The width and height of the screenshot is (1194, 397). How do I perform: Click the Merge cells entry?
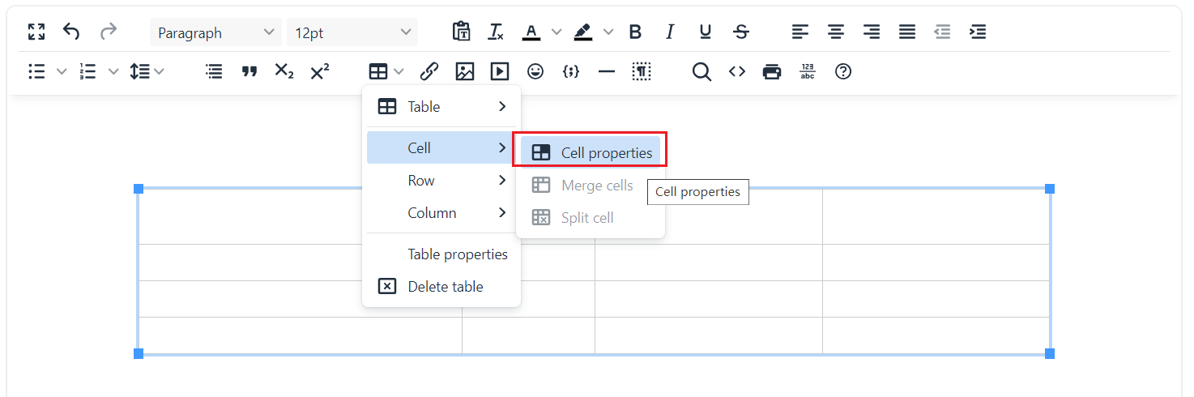pos(591,186)
